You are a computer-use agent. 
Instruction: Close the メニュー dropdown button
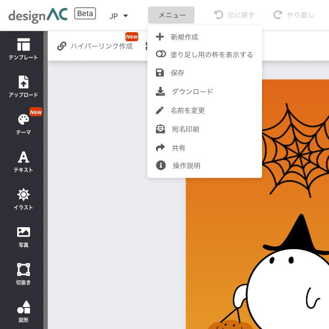pyautogui.click(x=171, y=15)
